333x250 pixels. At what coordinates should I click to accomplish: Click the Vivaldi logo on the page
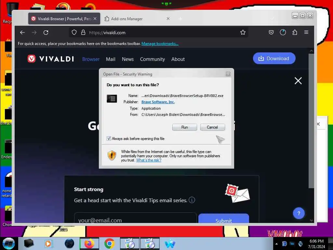(51, 59)
